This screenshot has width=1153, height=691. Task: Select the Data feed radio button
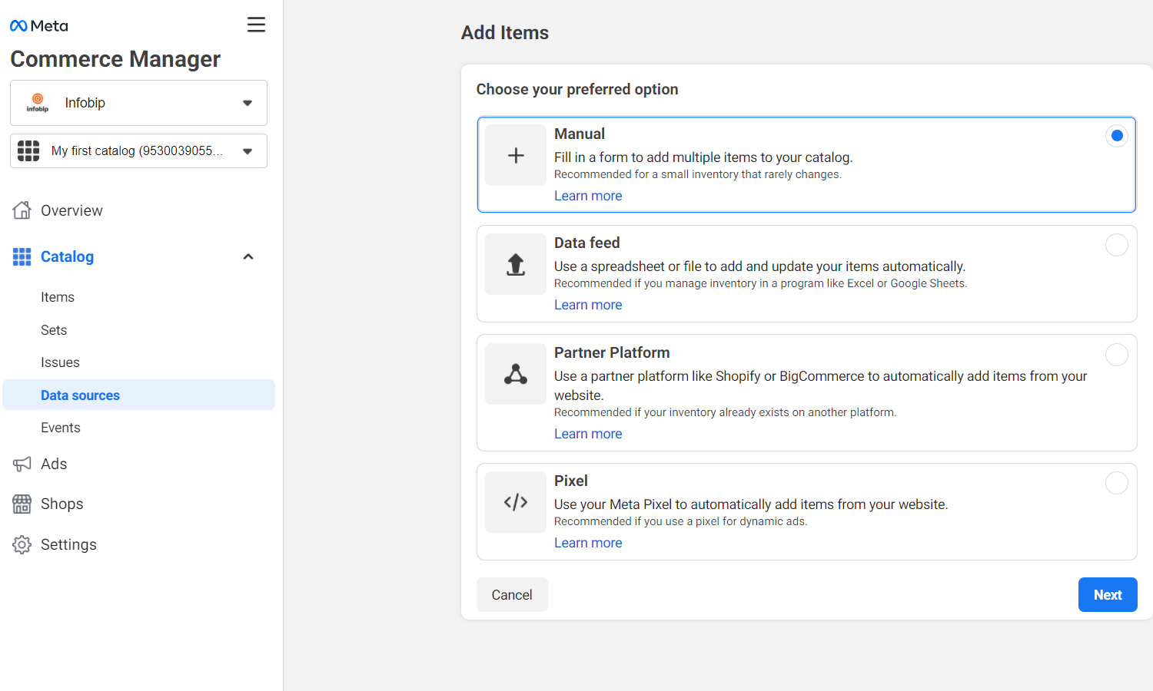1116,245
